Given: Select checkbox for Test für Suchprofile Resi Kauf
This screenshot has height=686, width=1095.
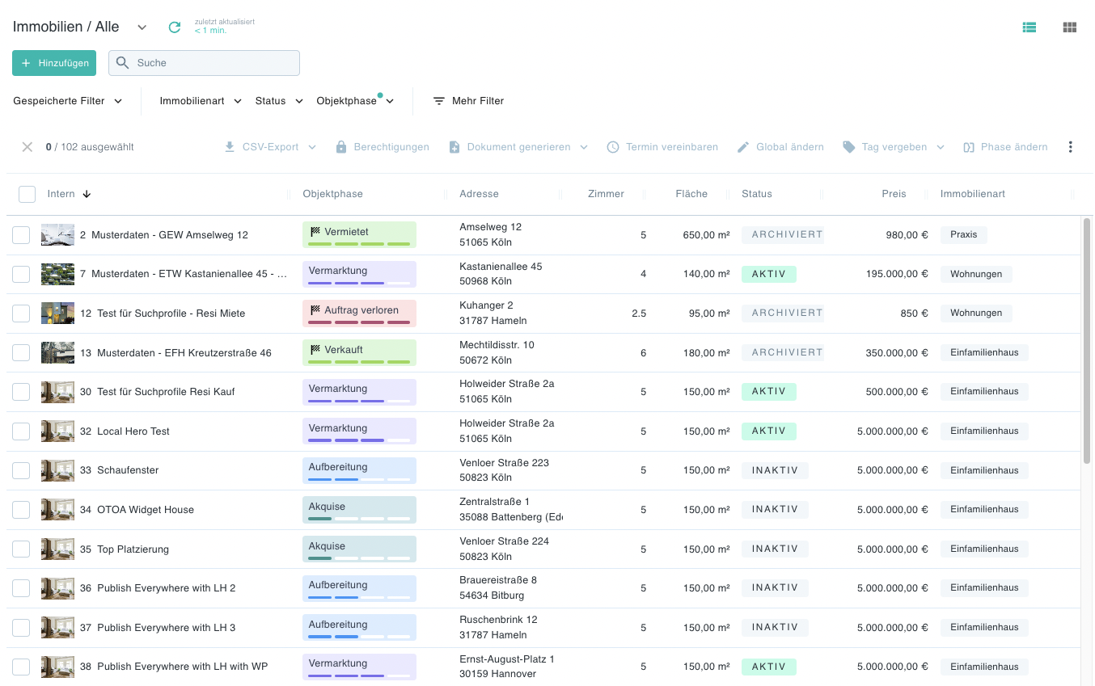Looking at the screenshot, I should (21, 392).
